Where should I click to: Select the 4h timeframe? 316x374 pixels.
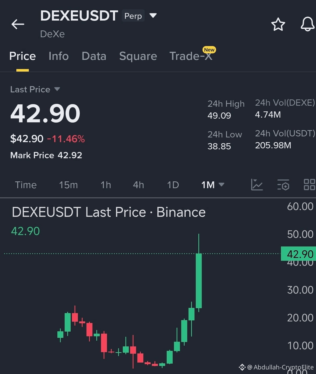click(138, 185)
